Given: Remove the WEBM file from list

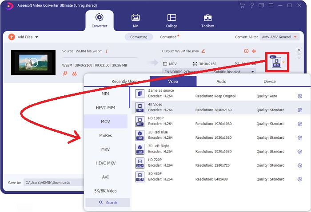Looking at the screenshot, I should (299, 50).
